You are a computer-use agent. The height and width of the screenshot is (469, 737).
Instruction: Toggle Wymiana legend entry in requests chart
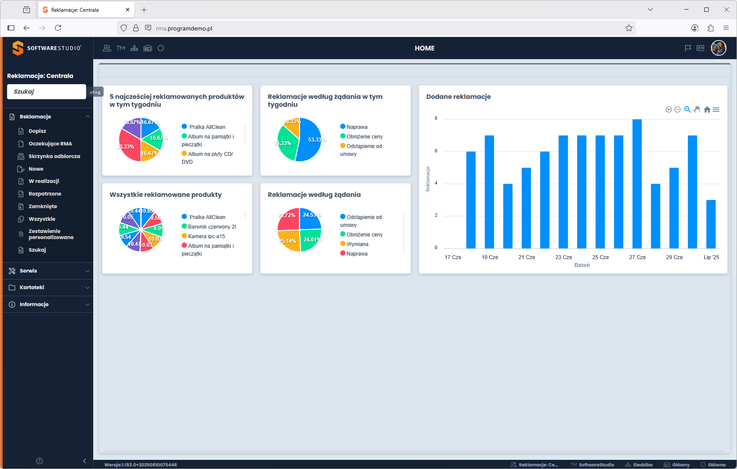coord(357,244)
